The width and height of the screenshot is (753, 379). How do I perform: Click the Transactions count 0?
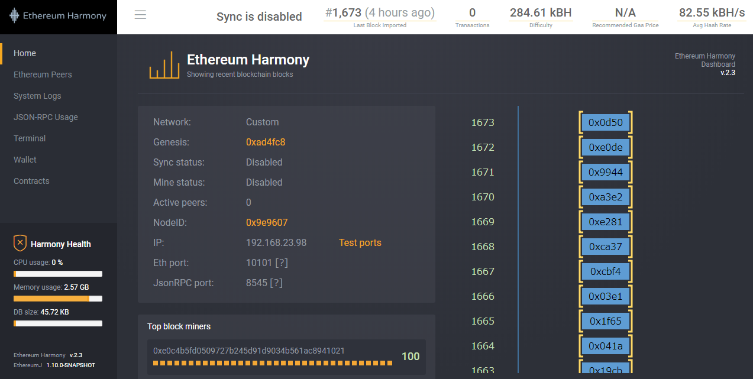point(472,12)
